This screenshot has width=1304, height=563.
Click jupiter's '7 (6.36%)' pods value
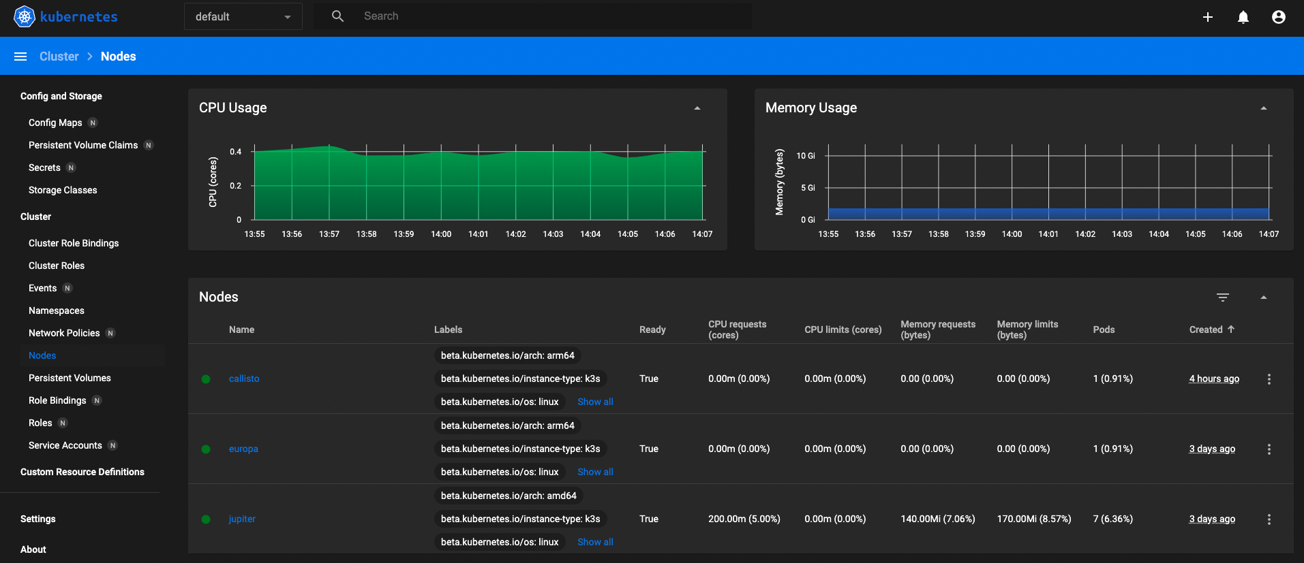[1113, 519]
